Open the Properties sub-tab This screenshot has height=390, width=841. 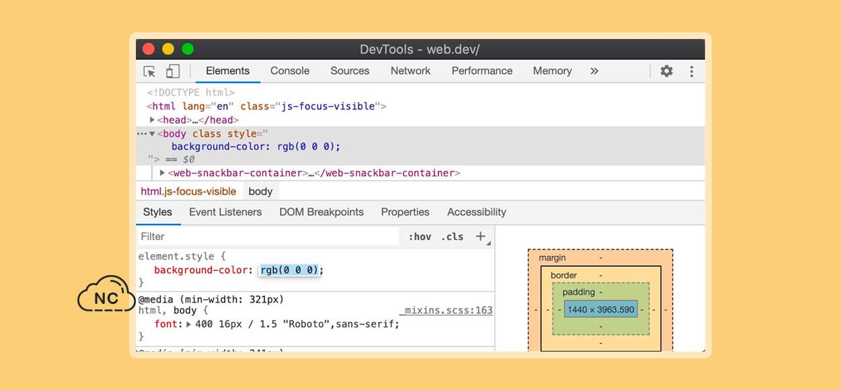point(405,212)
